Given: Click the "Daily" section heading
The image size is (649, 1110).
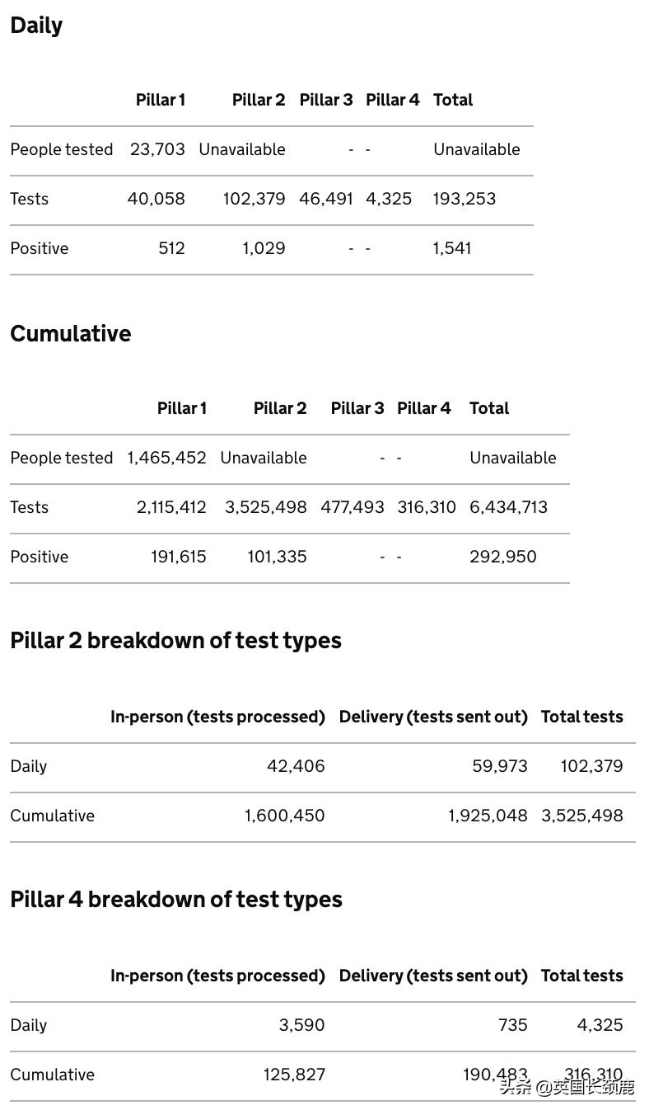Looking at the screenshot, I should click(36, 26).
